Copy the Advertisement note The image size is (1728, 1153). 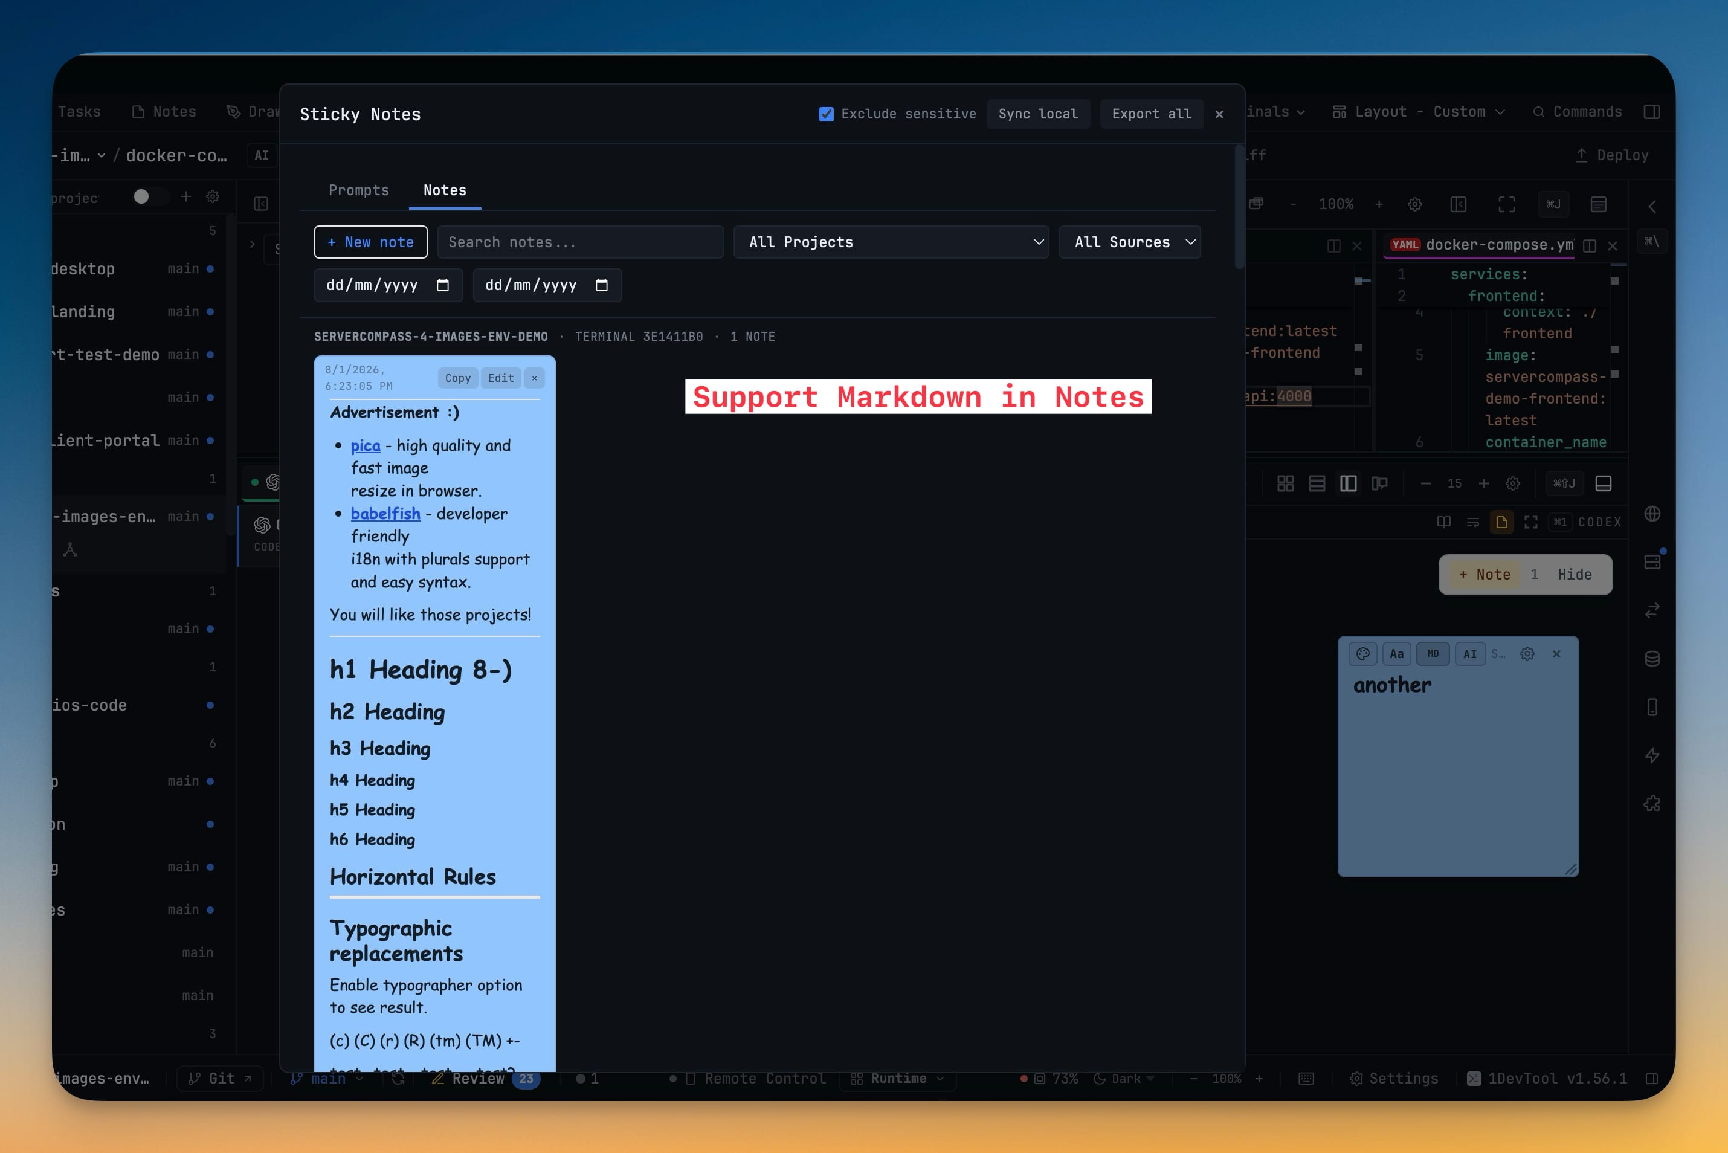tap(458, 378)
